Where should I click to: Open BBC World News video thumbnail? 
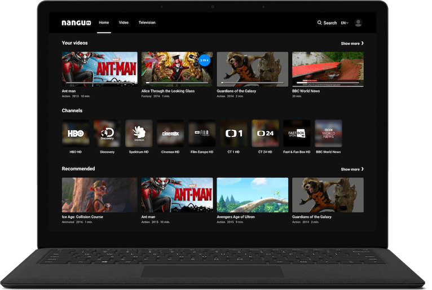click(x=328, y=69)
